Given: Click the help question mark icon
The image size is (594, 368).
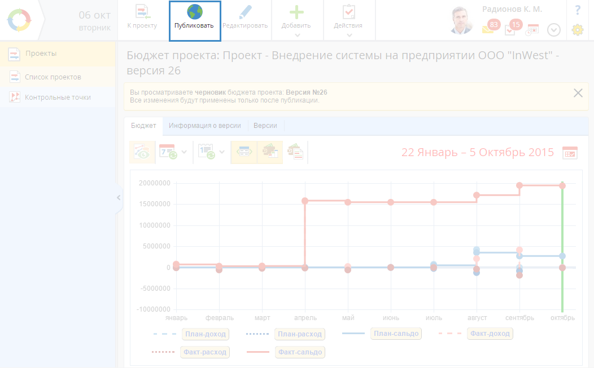Looking at the screenshot, I should (578, 10).
